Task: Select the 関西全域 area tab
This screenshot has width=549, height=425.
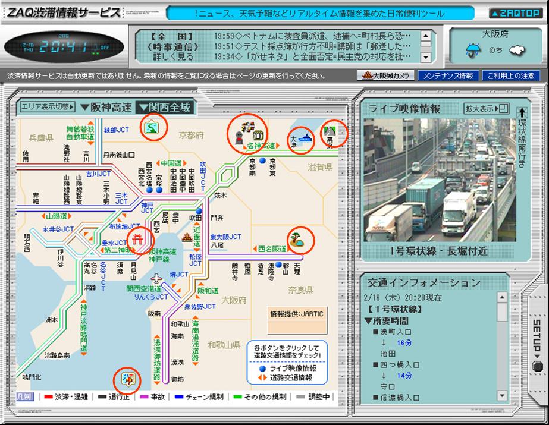Action: pyautogui.click(x=164, y=107)
